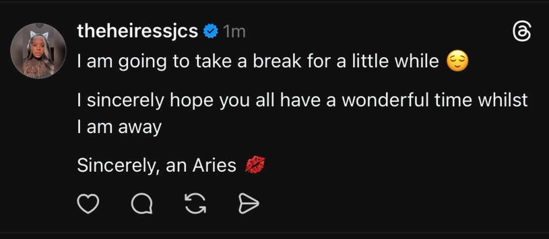Click "Sincerely," in the last line

(119, 165)
